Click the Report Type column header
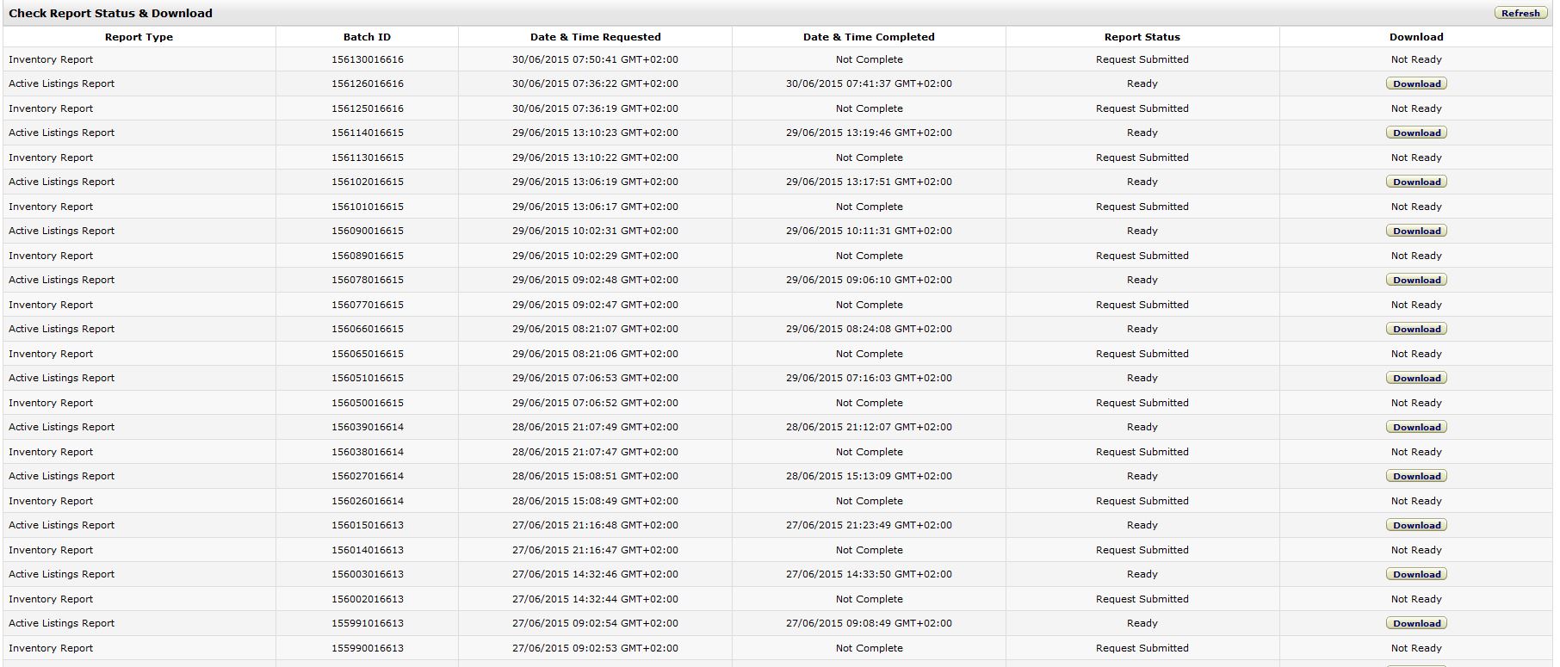The width and height of the screenshot is (1560, 667). tap(139, 37)
